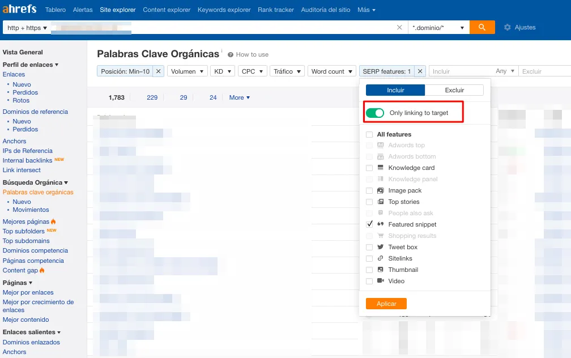The height and width of the screenshot is (358, 571).
Task: Open Alertas in top navigation
Action: pyautogui.click(x=83, y=10)
